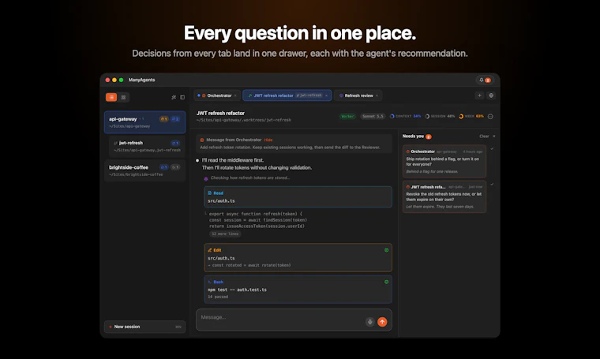Viewport: 600px width, 359px height.
Task: Add a new tab with plus icon
Action: tap(479, 95)
